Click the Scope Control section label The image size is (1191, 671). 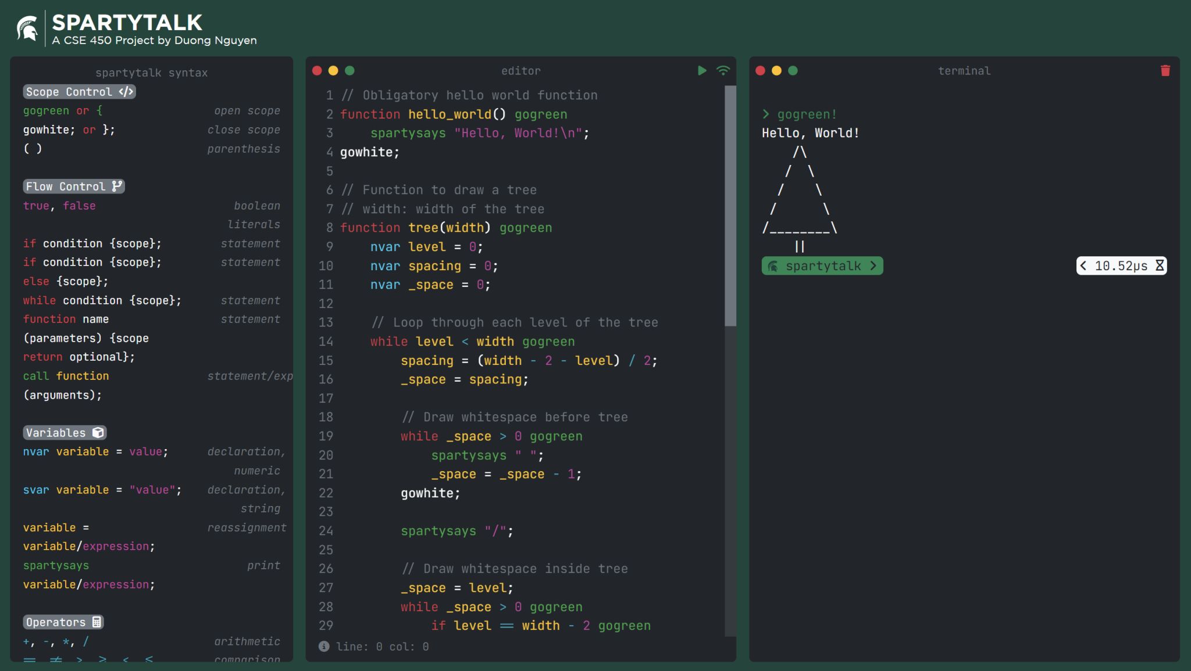point(80,92)
